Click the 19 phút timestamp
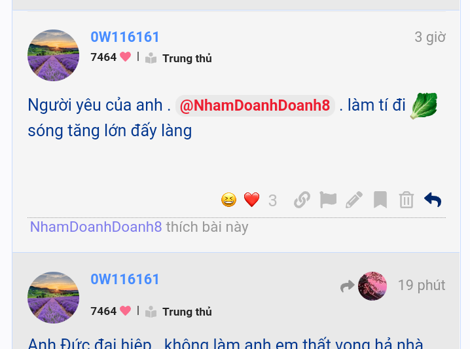Image resolution: width=470 pixels, height=349 pixels. coord(422,285)
